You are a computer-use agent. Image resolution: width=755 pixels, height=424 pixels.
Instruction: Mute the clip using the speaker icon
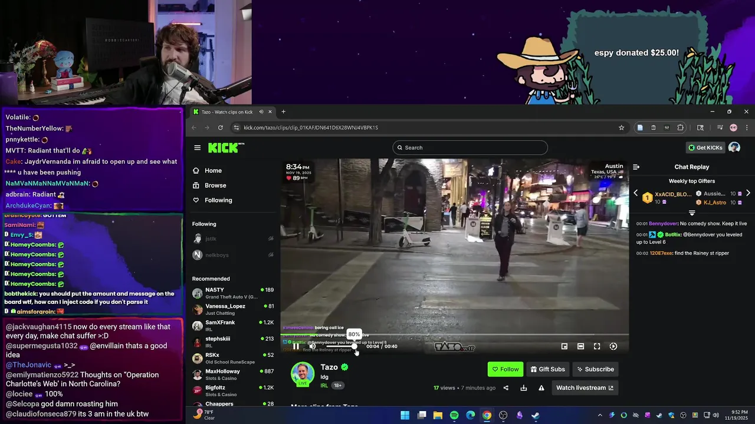click(x=313, y=346)
